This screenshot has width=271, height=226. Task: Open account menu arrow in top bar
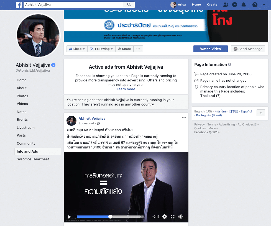pos(264,5)
